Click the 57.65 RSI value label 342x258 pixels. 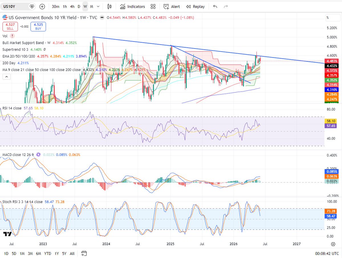click(331, 125)
